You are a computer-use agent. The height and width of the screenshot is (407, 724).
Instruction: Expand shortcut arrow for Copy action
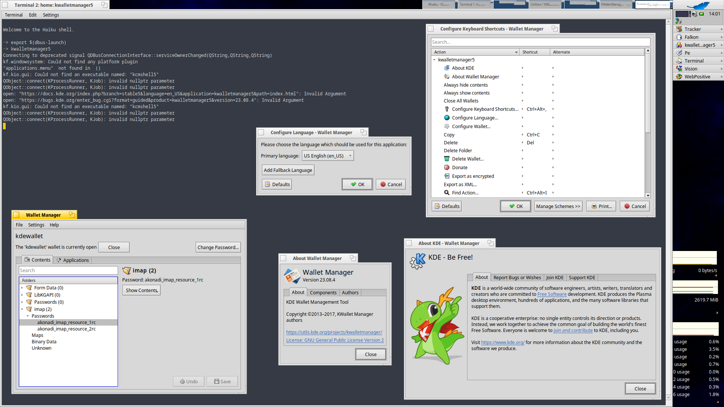(x=522, y=135)
